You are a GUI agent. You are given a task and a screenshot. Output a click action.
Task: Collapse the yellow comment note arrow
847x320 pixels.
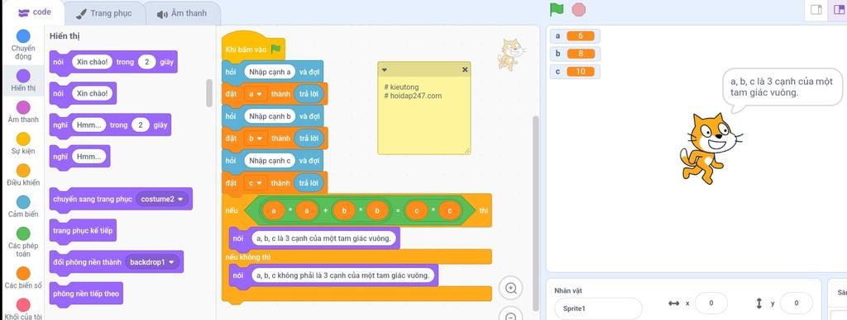pos(384,70)
